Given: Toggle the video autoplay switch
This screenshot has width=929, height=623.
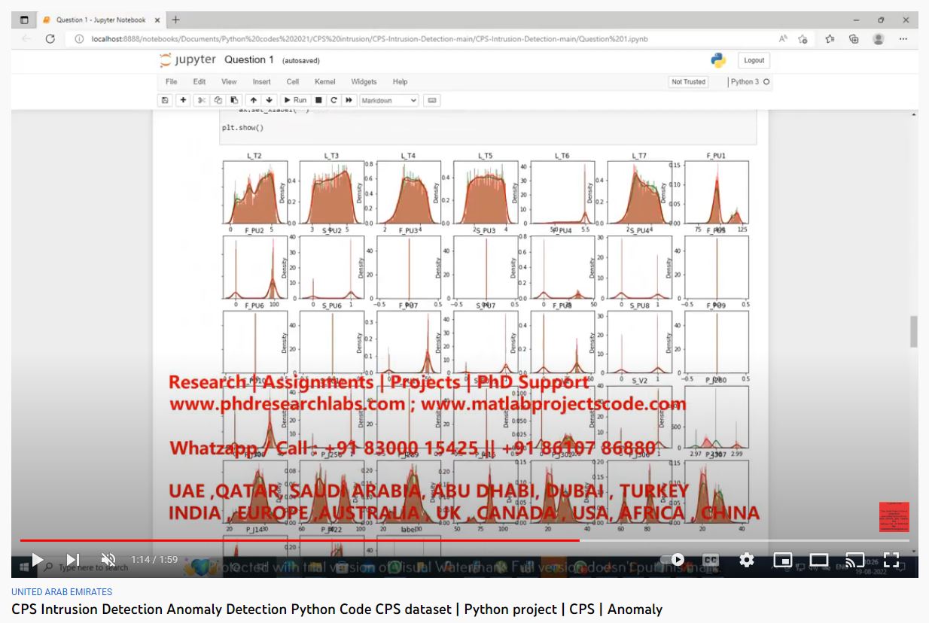Looking at the screenshot, I should [x=672, y=560].
